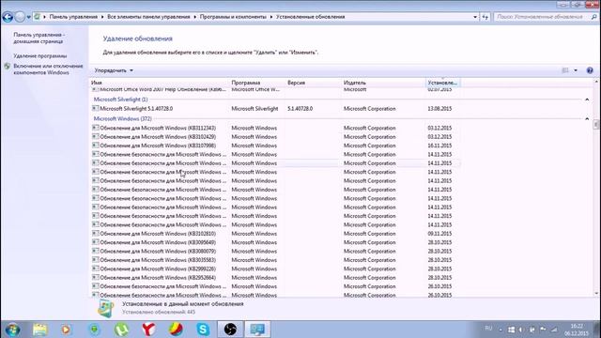This screenshot has height=338, width=601.
Task: Click the icon of the KB3102810 update row
Action: coord(96,234)
